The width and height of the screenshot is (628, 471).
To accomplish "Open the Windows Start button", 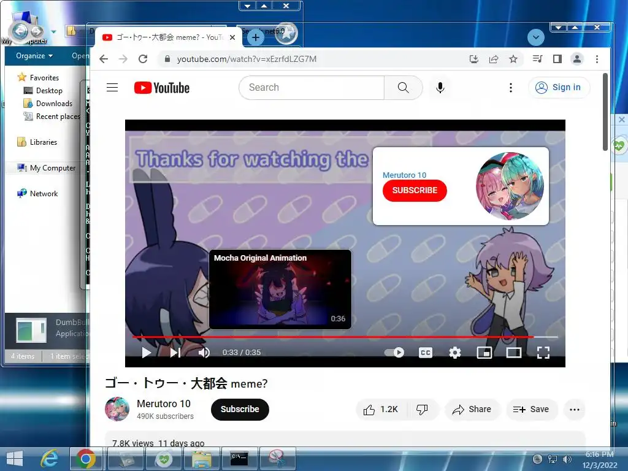I will (x=15, y=459).
